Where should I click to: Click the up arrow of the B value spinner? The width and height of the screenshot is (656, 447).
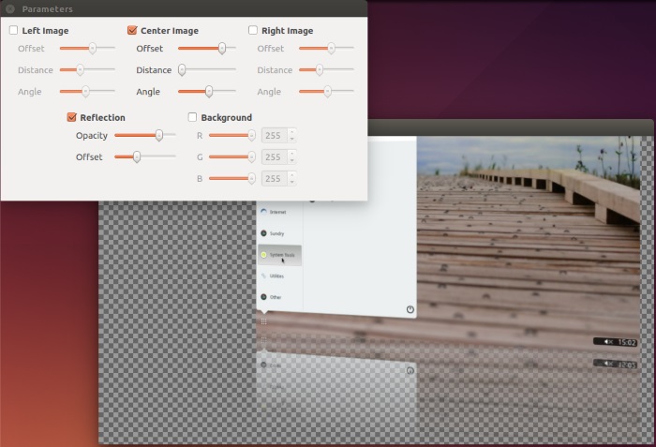pyautogui.click(x=291, y=174)
